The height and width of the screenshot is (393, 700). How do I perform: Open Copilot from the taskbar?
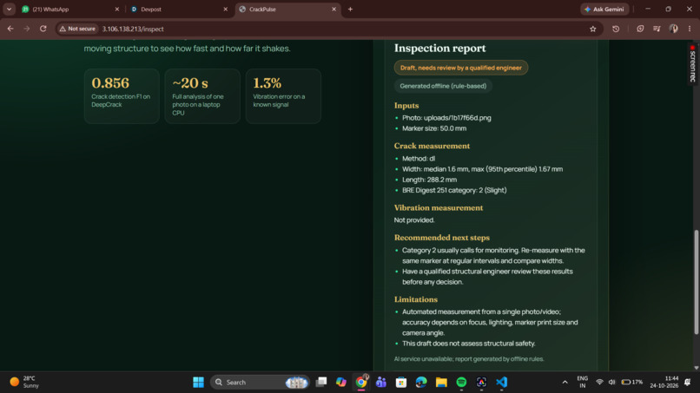pyautogui.click(x=341, y=383)
